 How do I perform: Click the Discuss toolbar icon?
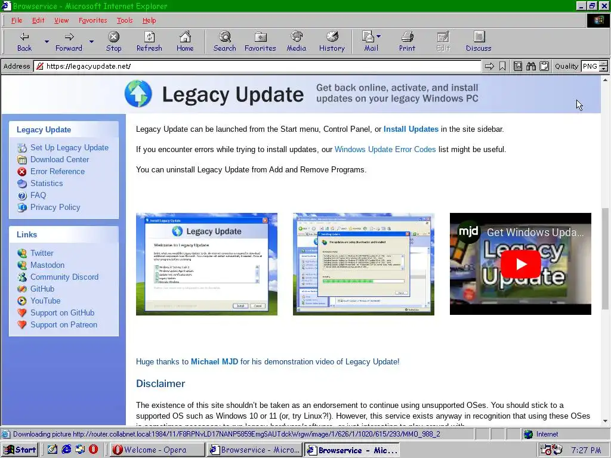tap(479, 42)
